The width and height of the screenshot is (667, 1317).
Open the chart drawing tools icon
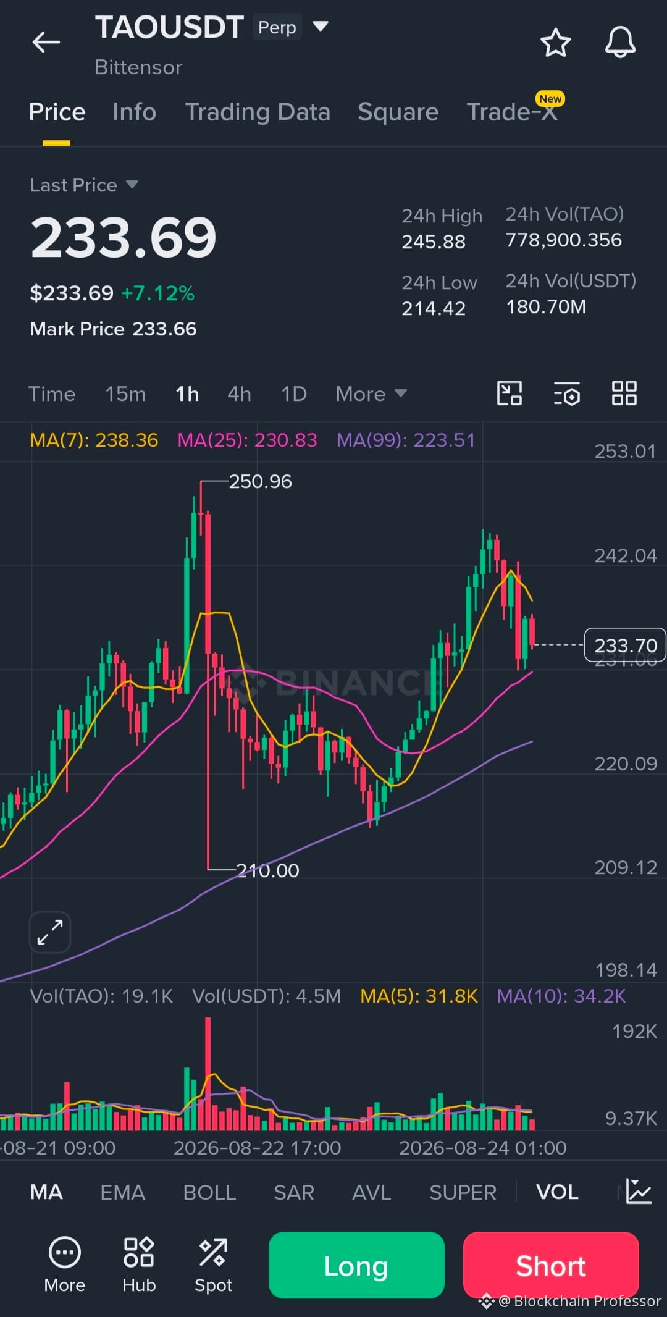pyautogui.click(x=510, y=393)
